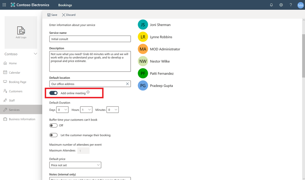This screenshot has height=180, width=305.
Task: Clear the Default location field
Action: click(127, 84)
